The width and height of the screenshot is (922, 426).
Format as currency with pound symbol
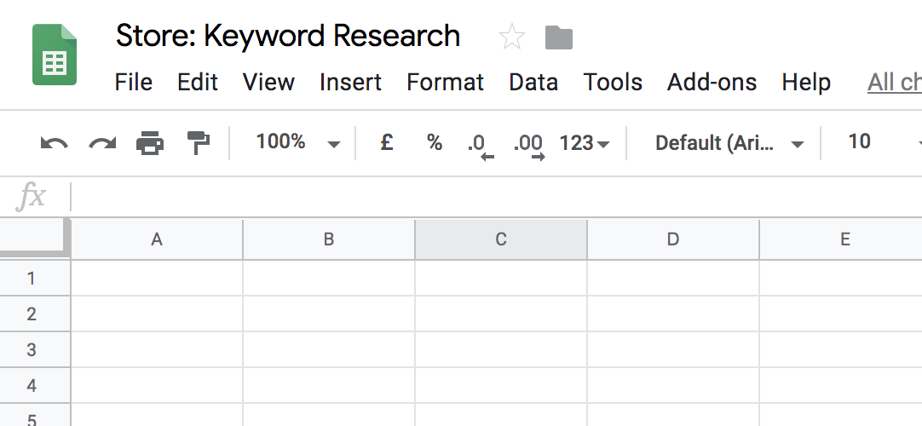click(386, 143)
